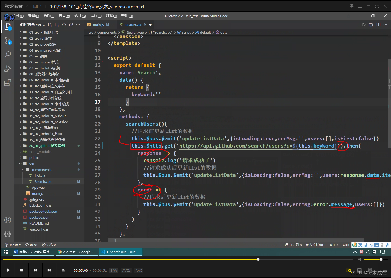Viewport: 391px width, 278px height.
Task: Run the current file with play icon
Action: (364, 25)
